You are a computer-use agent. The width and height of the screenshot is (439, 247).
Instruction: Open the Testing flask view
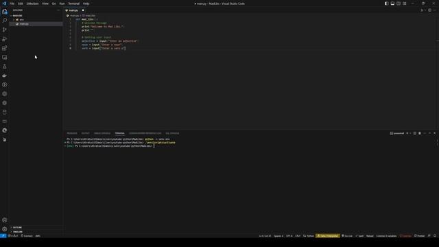5,67
